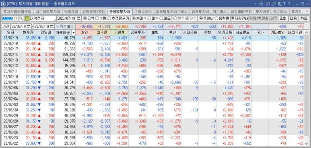Switch to the 투자자별매매종합 tab

point(17,11)
